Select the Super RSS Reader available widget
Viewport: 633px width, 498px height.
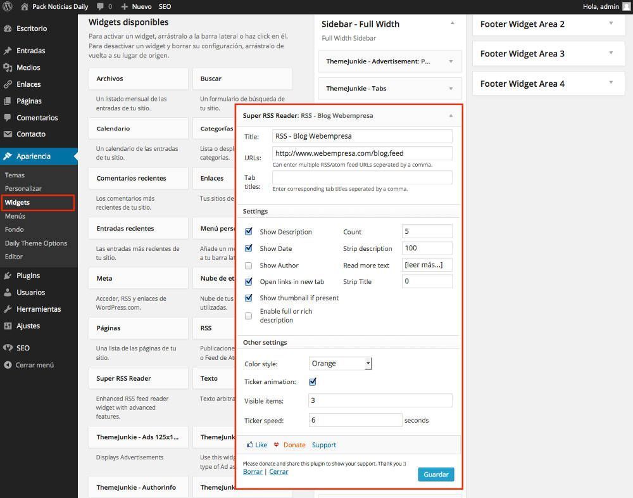(x=139, y=378)
